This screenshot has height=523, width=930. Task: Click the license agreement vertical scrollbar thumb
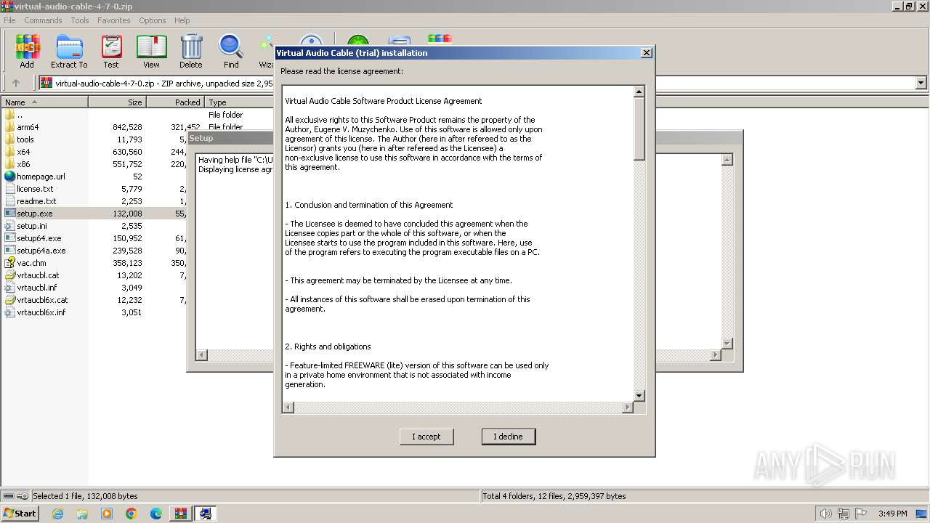point(639,129)
